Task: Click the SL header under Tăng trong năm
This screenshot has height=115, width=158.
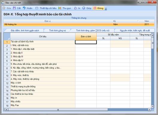Action: [136, 38]
